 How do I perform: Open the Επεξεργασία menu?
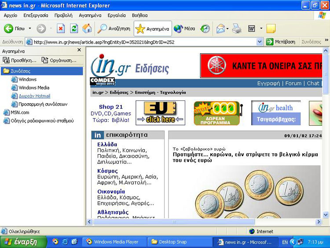point(36,15)
